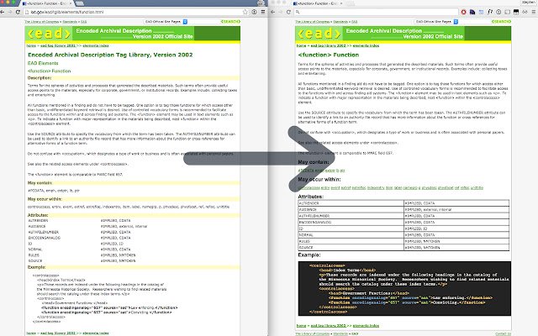
Task: Open a new tab in left browser
Action: (80, 3)
